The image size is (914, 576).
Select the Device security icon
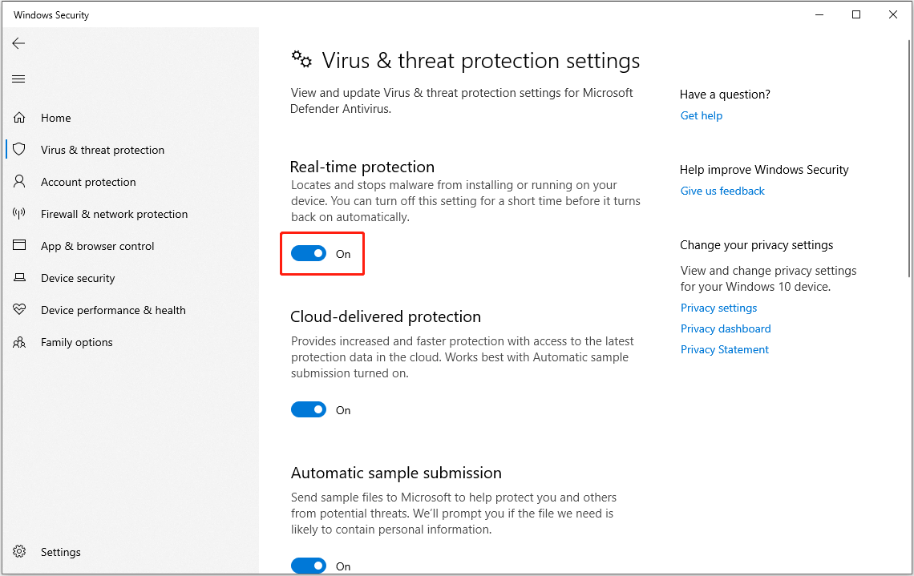click(x=19, y=277)
